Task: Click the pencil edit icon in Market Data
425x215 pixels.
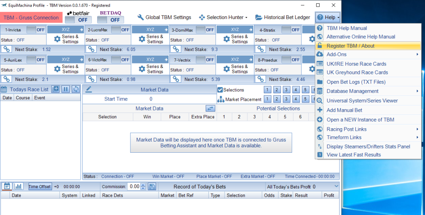Action: 88,90
